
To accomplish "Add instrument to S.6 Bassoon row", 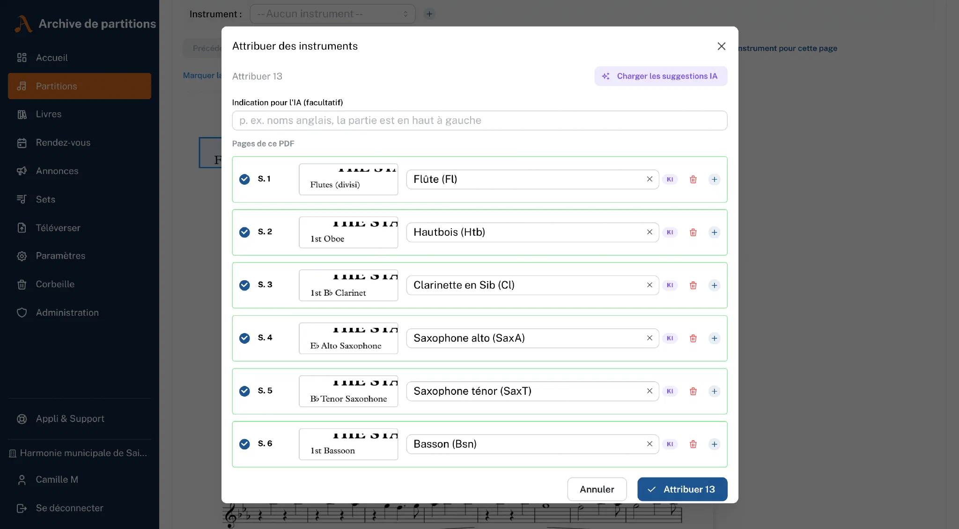I will coord(714,444).
